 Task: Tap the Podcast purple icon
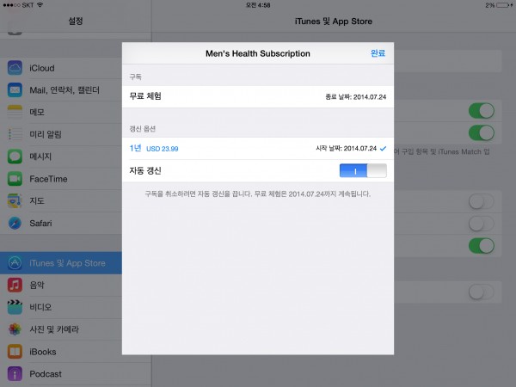[x=15, y=374]
